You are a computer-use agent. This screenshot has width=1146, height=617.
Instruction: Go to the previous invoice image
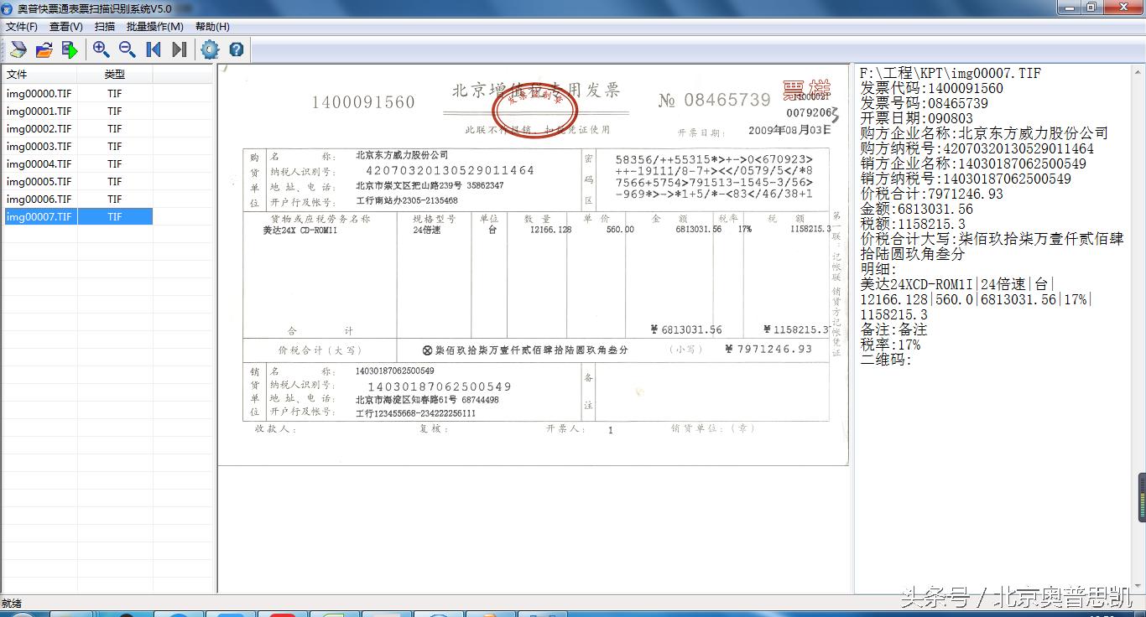click(x=153, y=49)
